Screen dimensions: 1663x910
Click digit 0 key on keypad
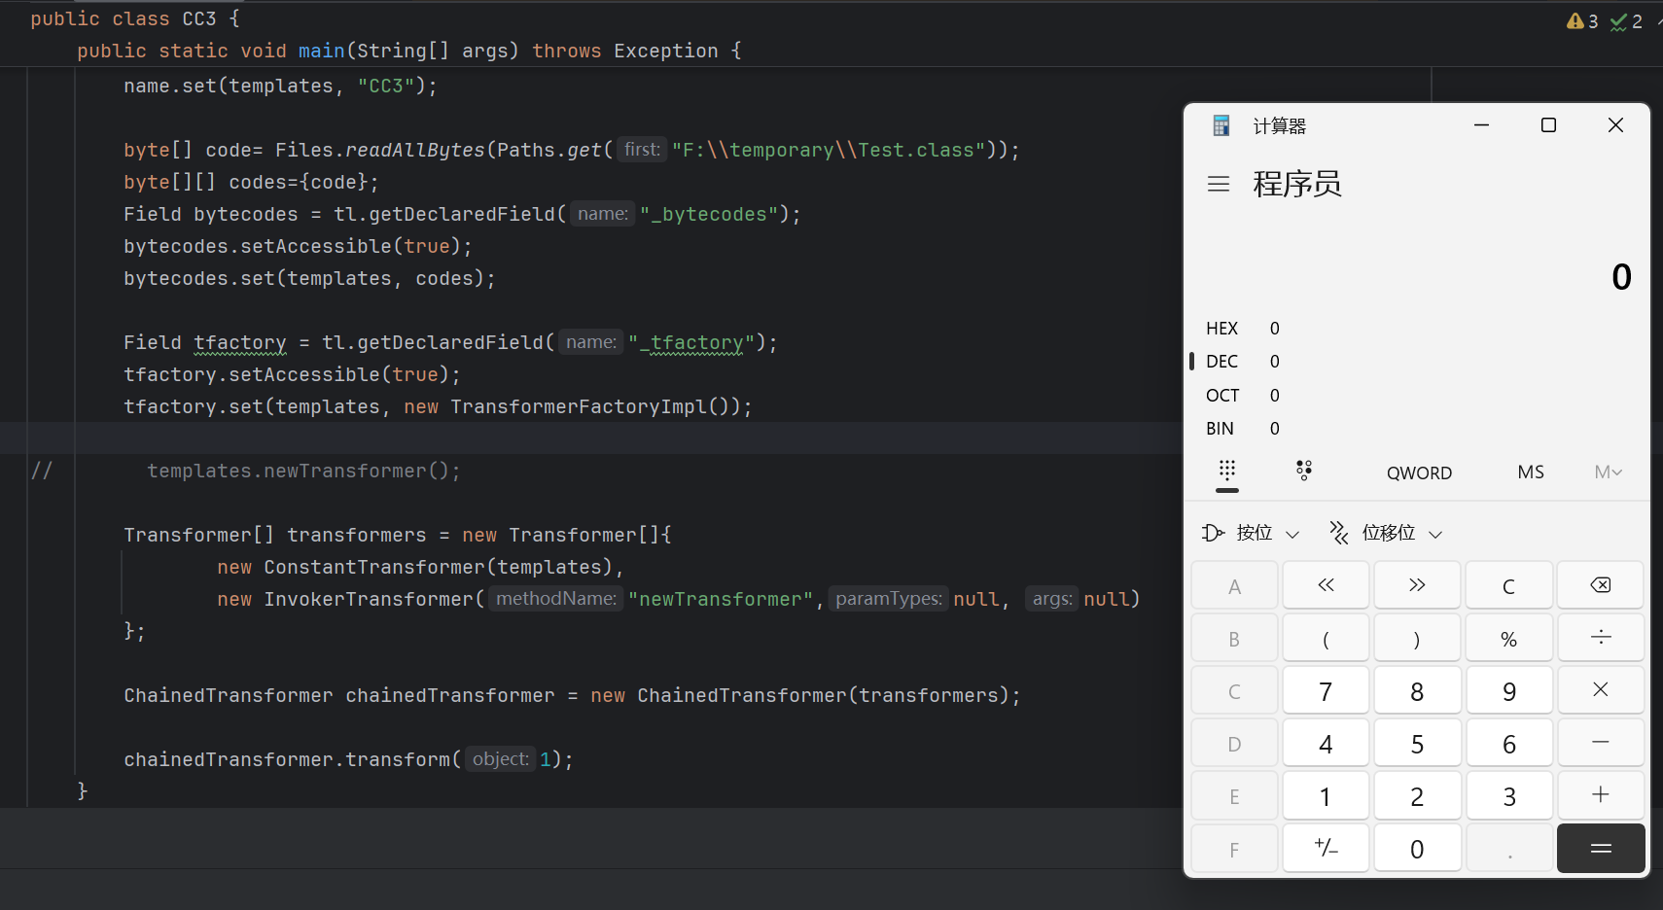(x=1417, y=848)
